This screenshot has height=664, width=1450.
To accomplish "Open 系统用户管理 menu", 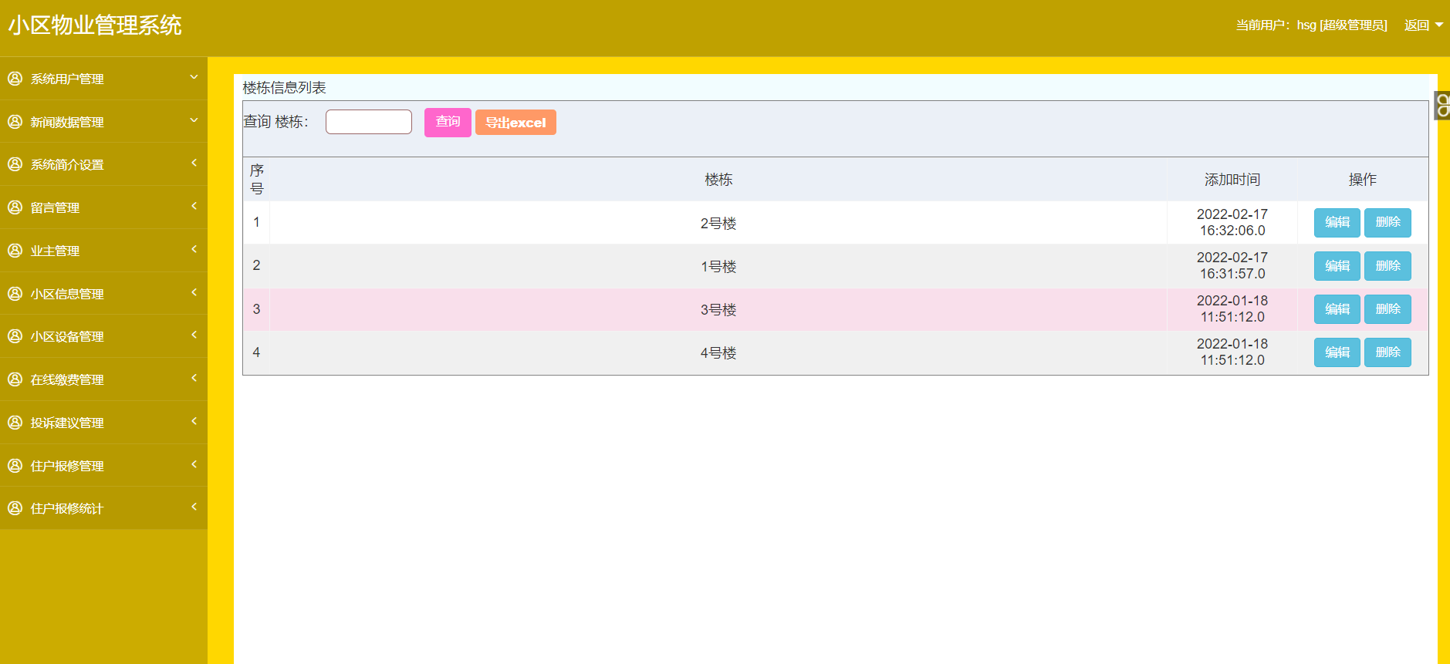I will (103, 79).
